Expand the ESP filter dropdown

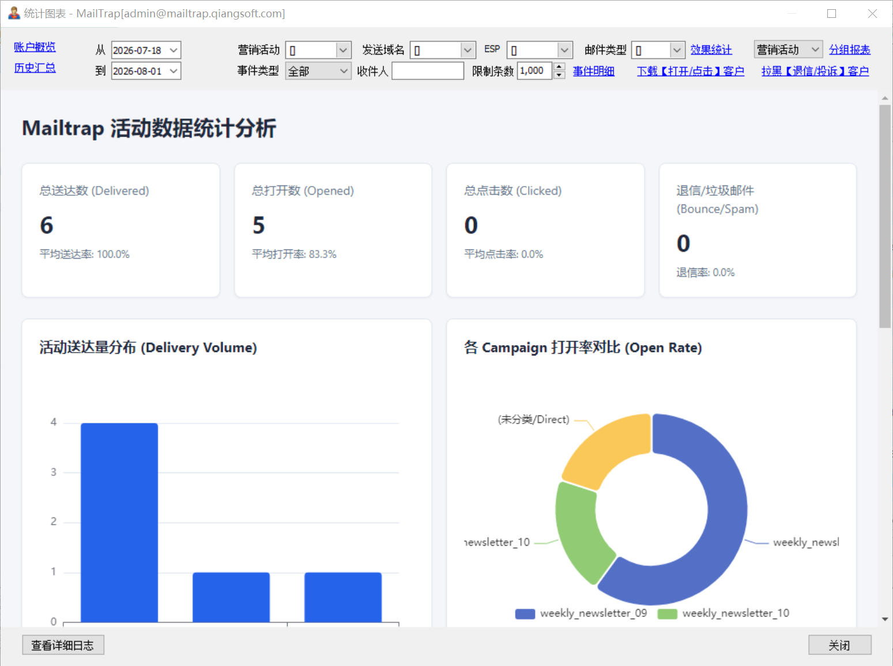click(564, 51)
